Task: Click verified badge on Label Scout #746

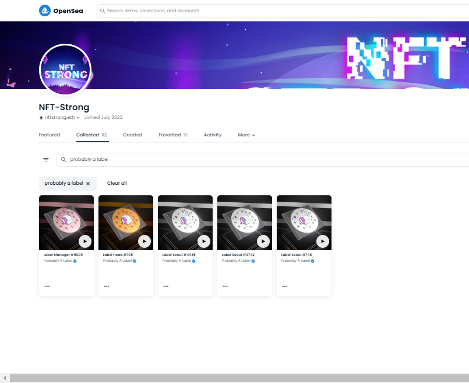Action: pos(312,261)
